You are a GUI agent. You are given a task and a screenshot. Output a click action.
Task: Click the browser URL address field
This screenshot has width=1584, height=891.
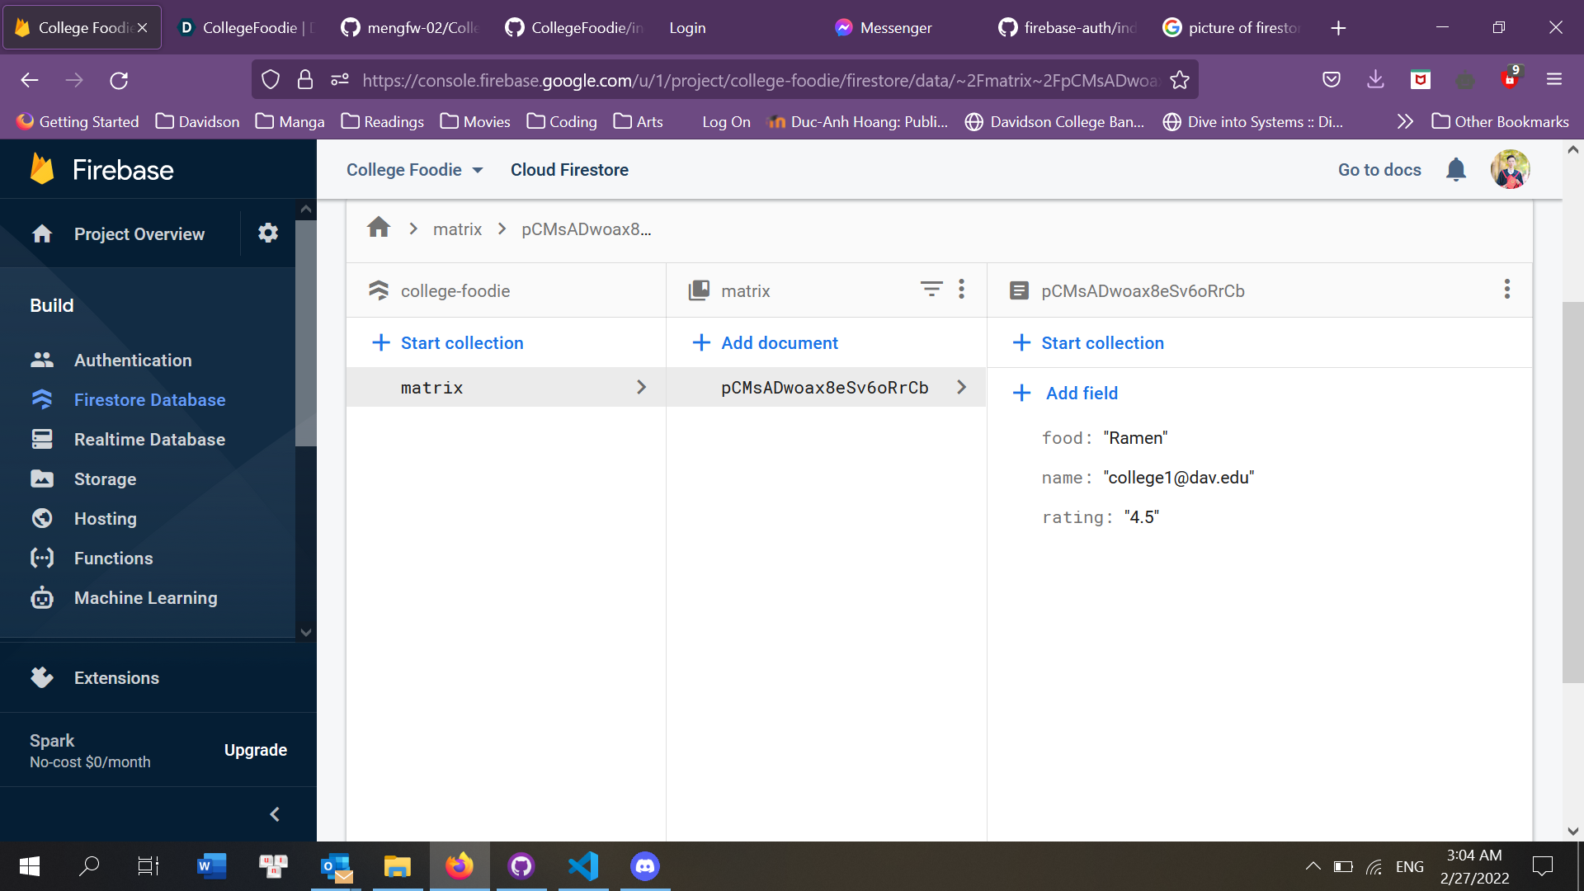coord(759,80)
